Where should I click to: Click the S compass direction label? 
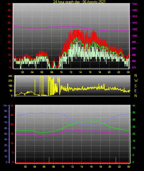coord(135,86)
